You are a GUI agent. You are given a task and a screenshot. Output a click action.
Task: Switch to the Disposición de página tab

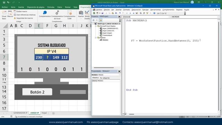tap(36, 7)
